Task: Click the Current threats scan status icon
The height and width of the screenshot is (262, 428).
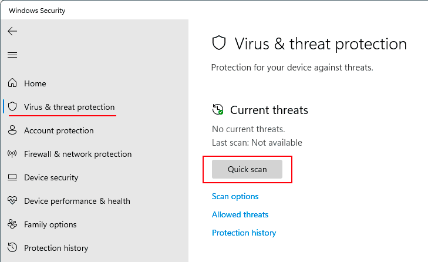Action: [x=218, y=109]
